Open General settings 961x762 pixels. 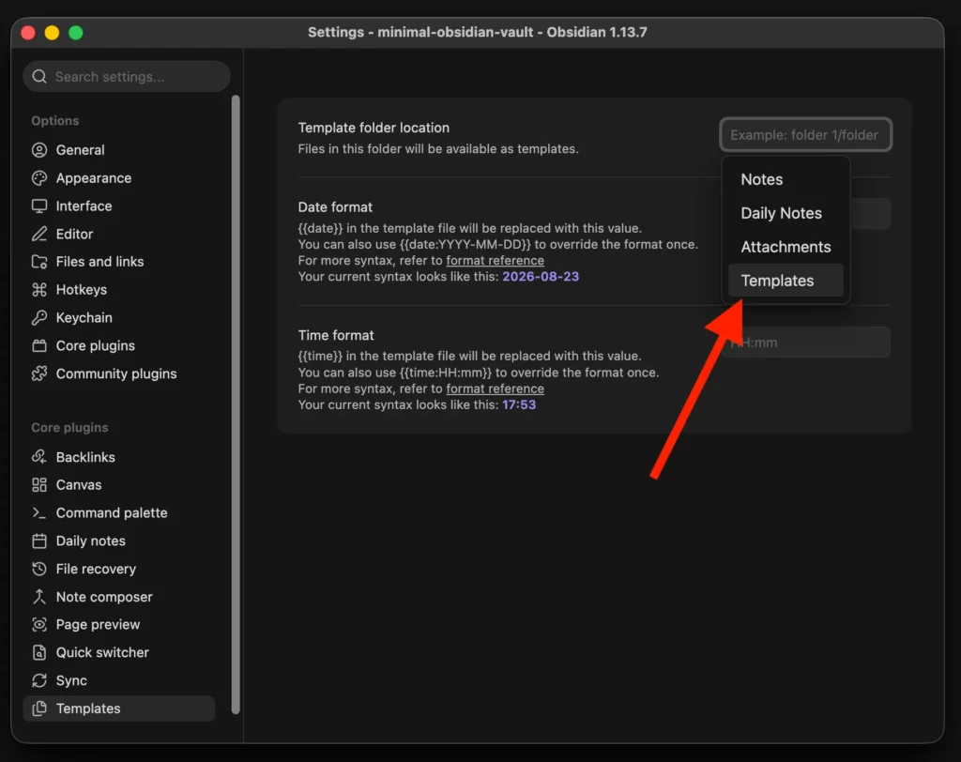pyautogui.click(x=119, y=149)
